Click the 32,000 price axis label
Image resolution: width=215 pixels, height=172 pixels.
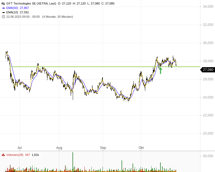pos(208,25)
